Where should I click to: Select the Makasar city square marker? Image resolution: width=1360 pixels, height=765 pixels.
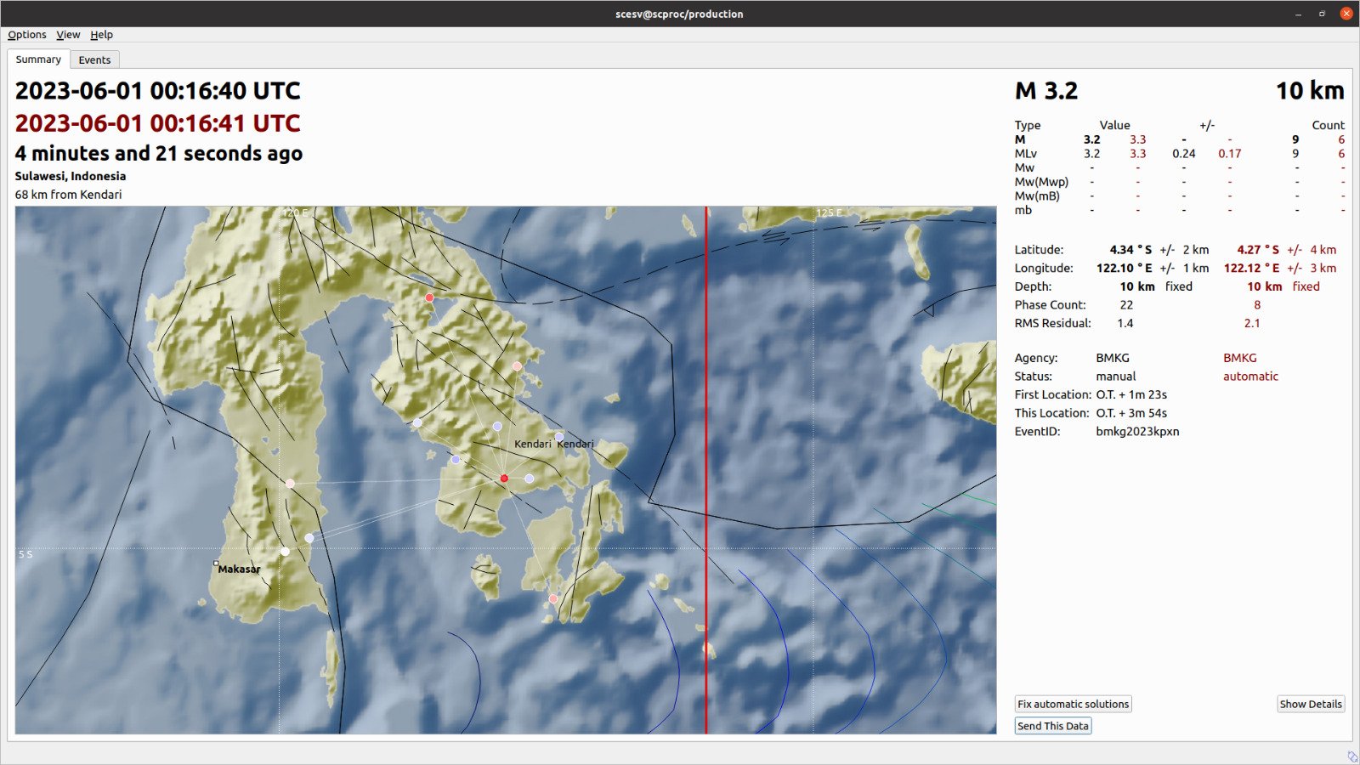click(x=216, y=564)
